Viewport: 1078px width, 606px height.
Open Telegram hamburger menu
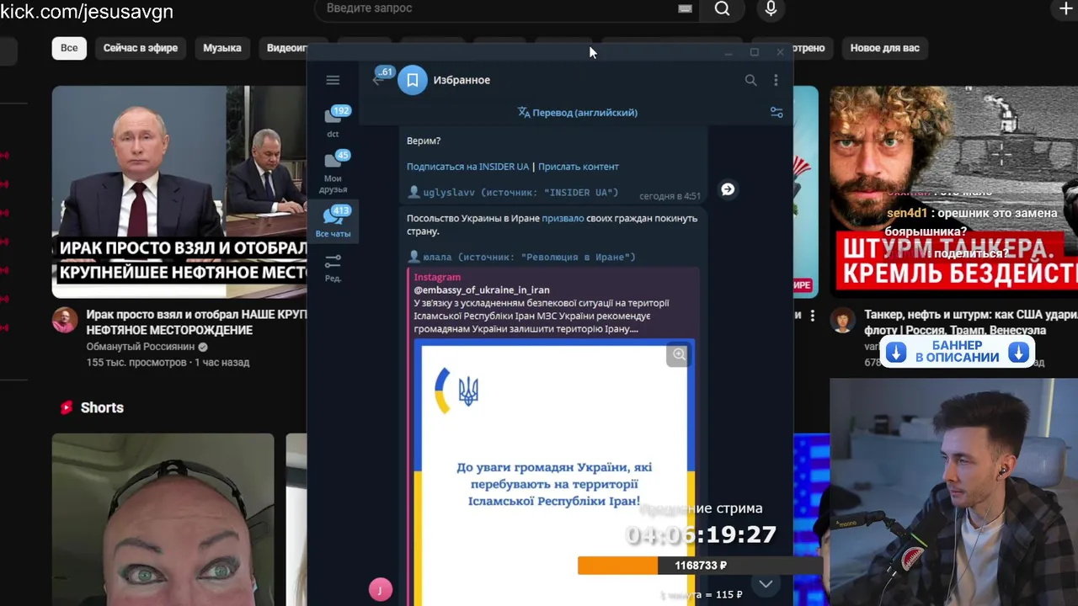tap(333, 80)
